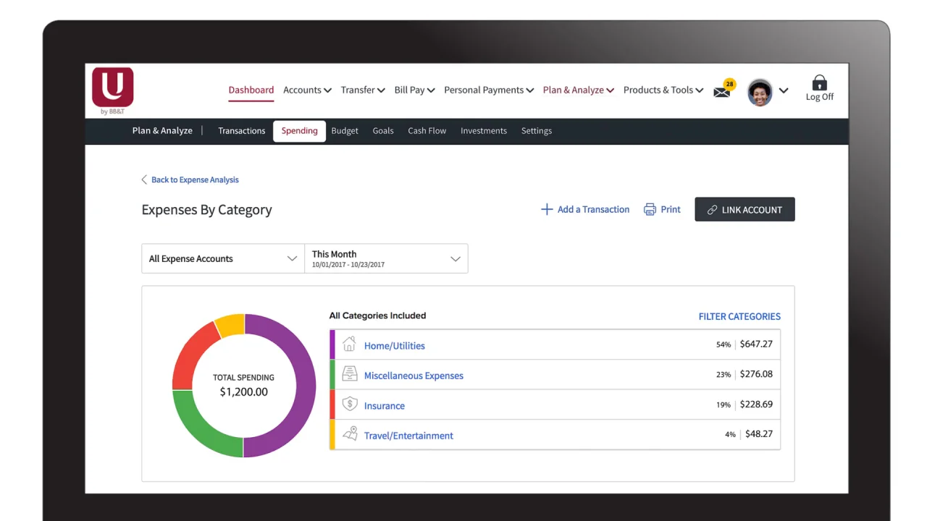Click the Miscellaneous Expenses drawer icon
The width and height of the screenshot is (927, 521).
tap(350, 374)
